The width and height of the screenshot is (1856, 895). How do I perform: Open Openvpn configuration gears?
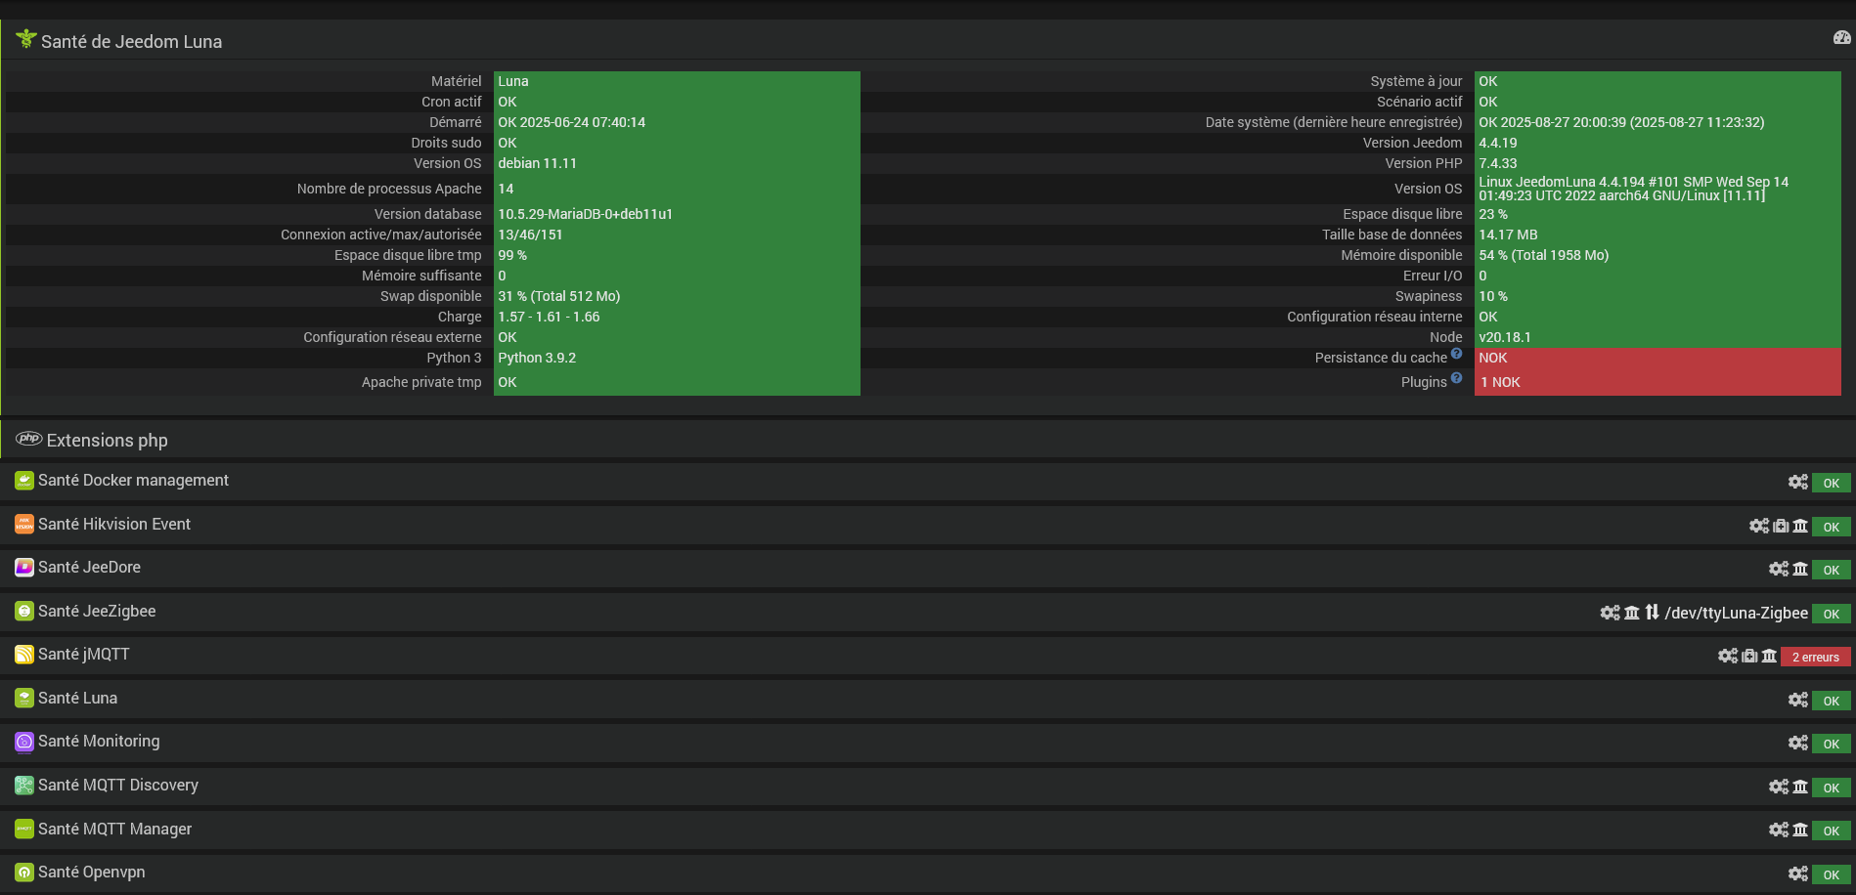1798,874
